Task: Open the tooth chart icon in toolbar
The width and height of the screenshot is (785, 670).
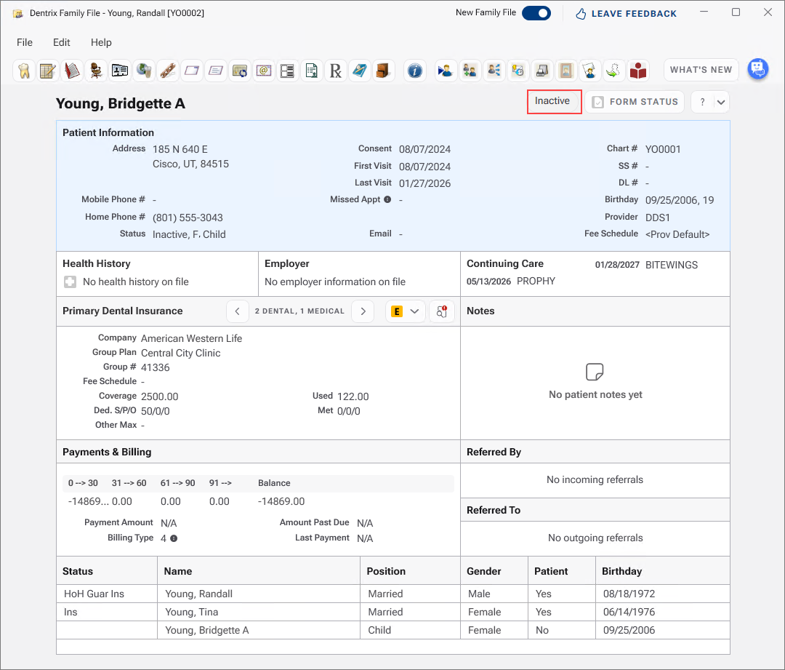Action: tap(23, 71)
